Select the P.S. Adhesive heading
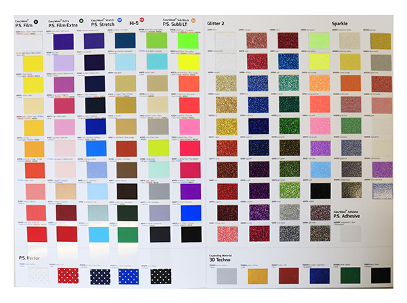This screenshot has width=407, height=303. tap(347, 216)
